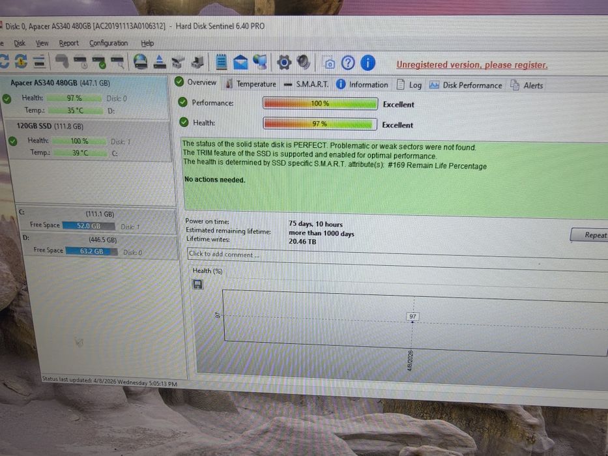Click the 120GB SSD temperature 39 °C bar
608x456 pixels.
tap(80, 153)
